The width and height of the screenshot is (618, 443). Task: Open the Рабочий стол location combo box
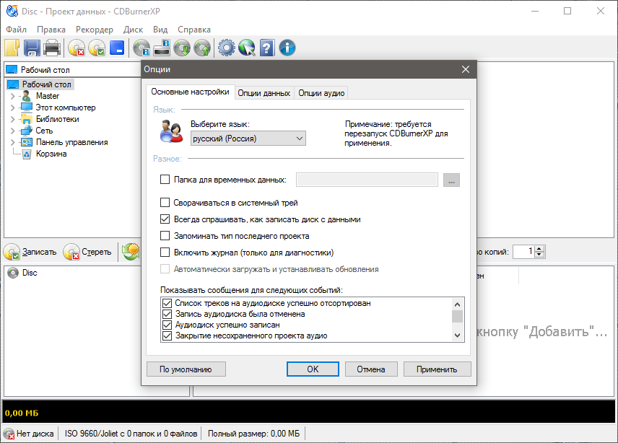pos(73,70)
